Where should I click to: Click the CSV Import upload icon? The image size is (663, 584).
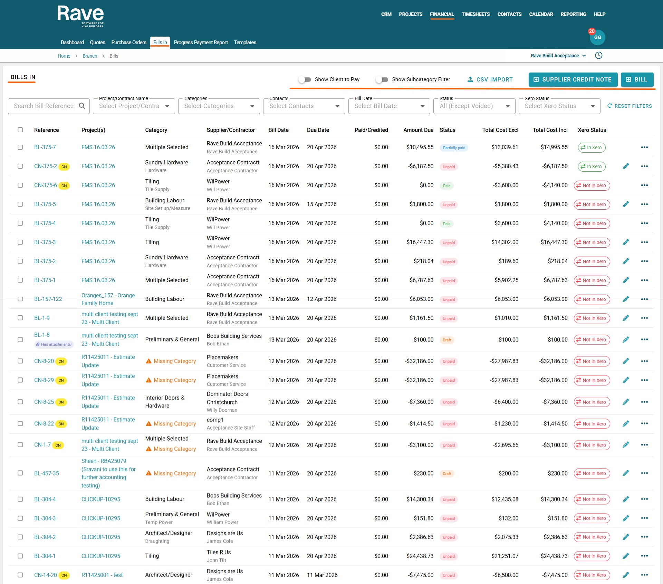470,80
